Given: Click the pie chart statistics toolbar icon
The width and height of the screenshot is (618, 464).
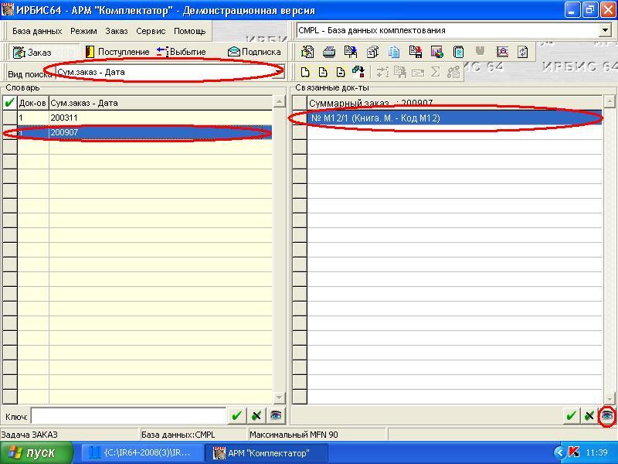Looking at the screenshot, I should [x=437, y=52].
